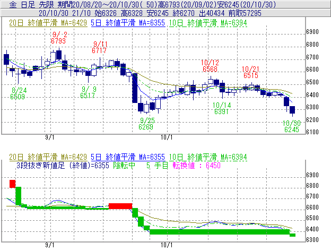This screenshot has width=331, height=251.
Task: Click the 9/25 6269 low label
Action: point(147,124)
